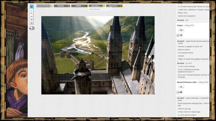216x121 pixels.
Task: Click the 'Ларри:' roller name in chat
Action: 180,26
